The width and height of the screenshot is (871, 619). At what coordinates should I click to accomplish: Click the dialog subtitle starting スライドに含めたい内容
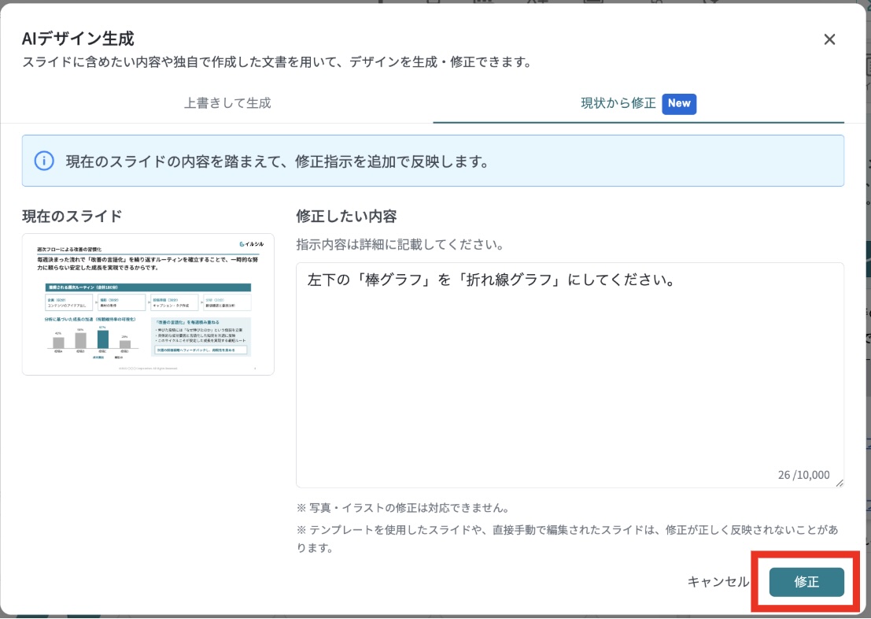277,62
